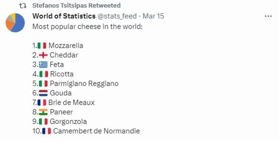279x141 pixels.
Task: Open the World of Statistics profile name
Action: coord(64,16)
